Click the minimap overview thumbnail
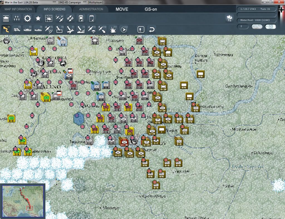285x219 pixels. pos(23,201)
